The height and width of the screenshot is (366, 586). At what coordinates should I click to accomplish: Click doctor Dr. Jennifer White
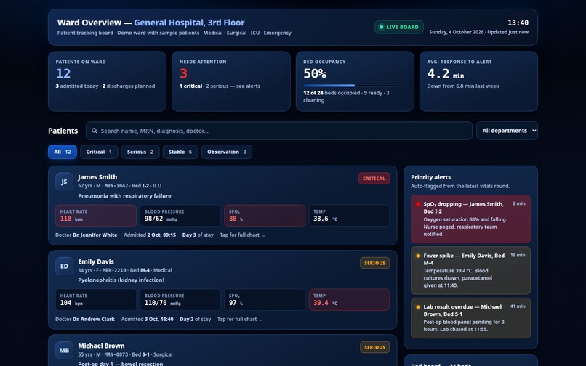click(x=95, y=235)
